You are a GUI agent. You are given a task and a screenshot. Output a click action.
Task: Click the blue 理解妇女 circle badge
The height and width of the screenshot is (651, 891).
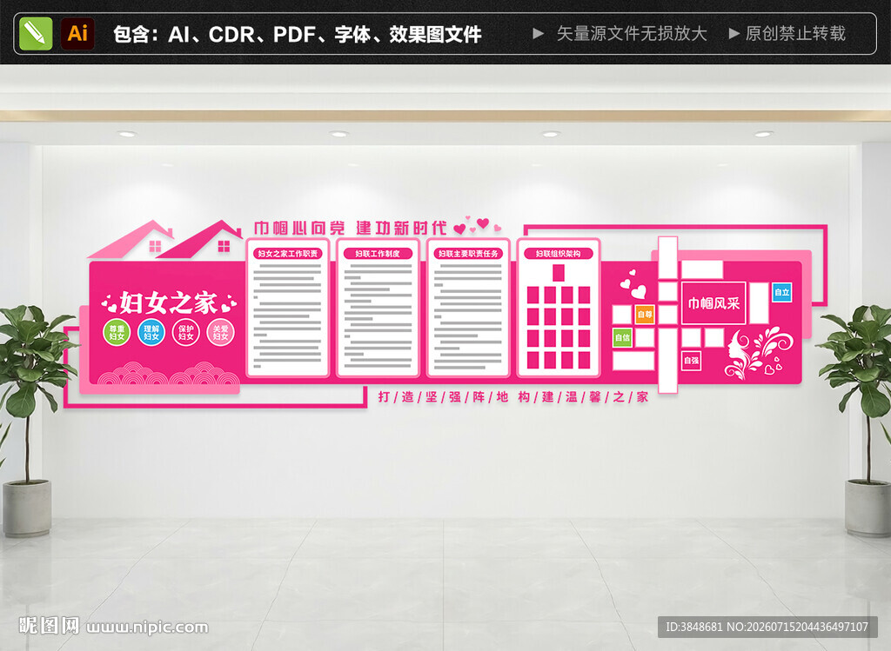pos(151,333)
